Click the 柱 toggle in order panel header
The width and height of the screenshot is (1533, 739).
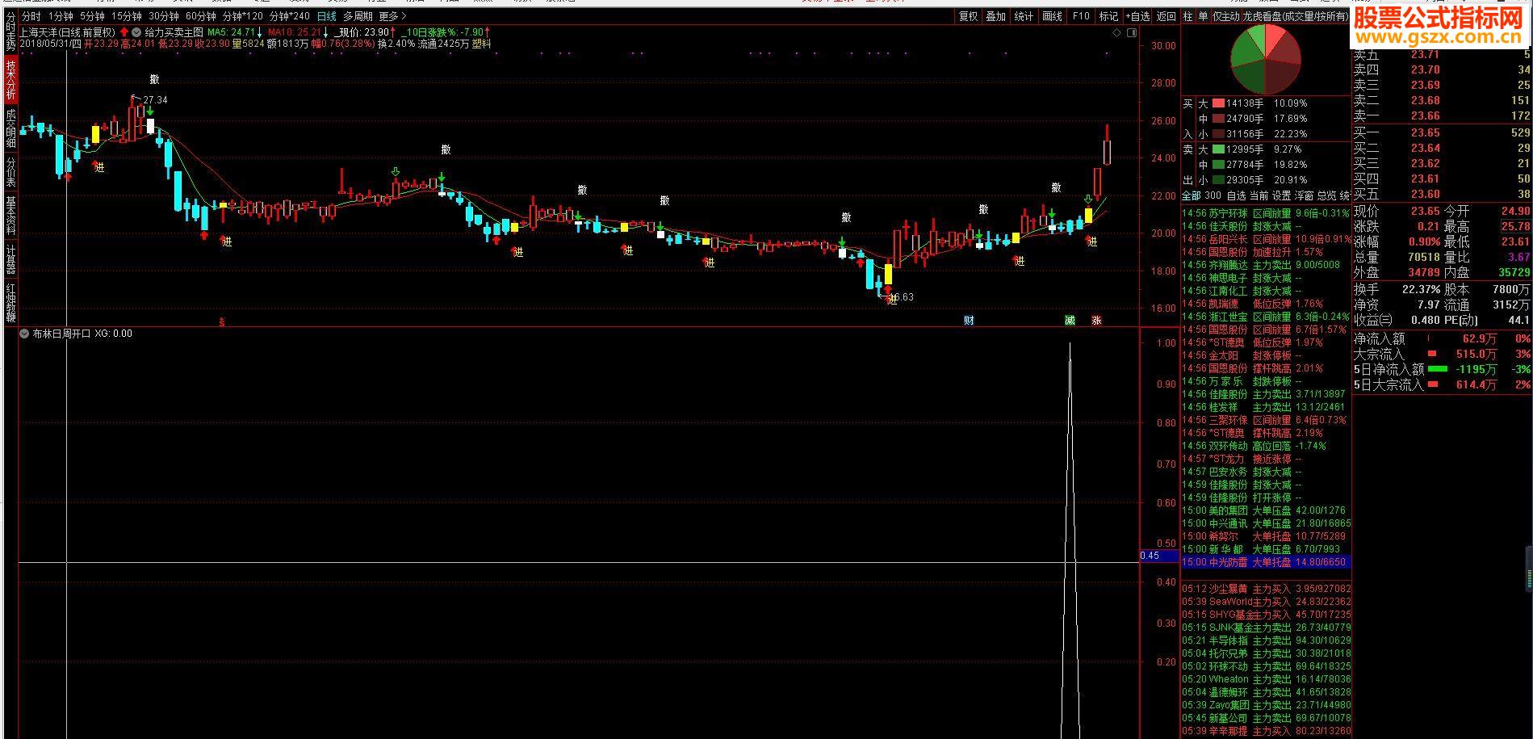(1187, 16)
